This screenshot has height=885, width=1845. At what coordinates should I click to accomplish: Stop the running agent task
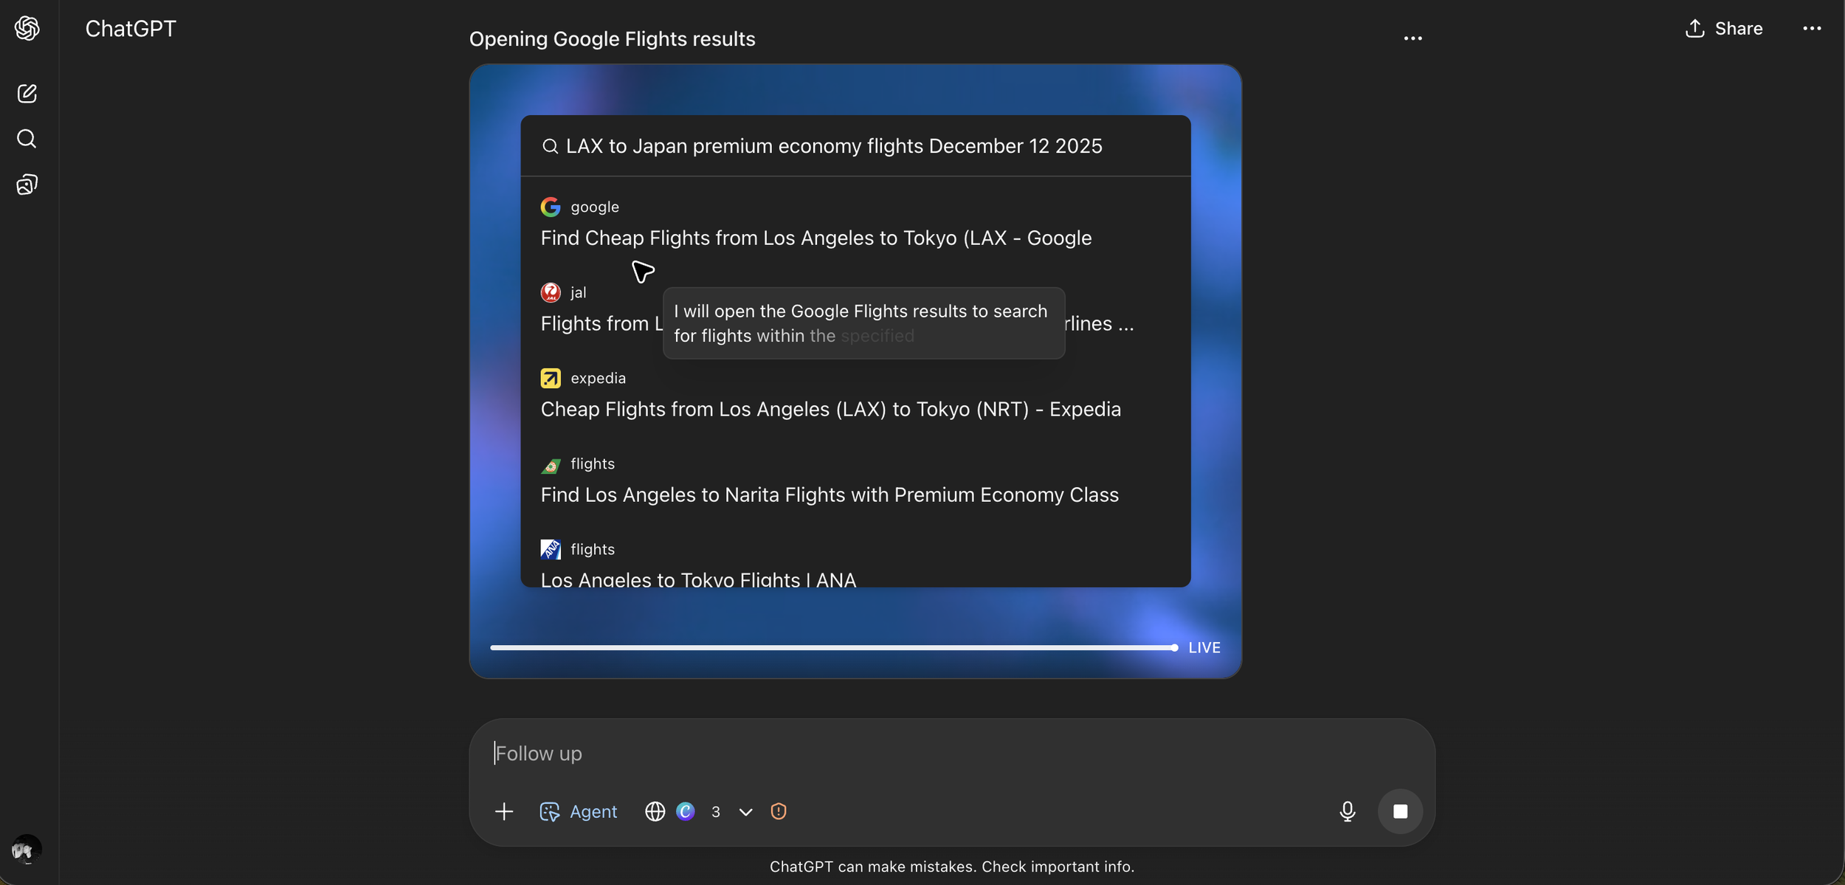point(1400,812)
